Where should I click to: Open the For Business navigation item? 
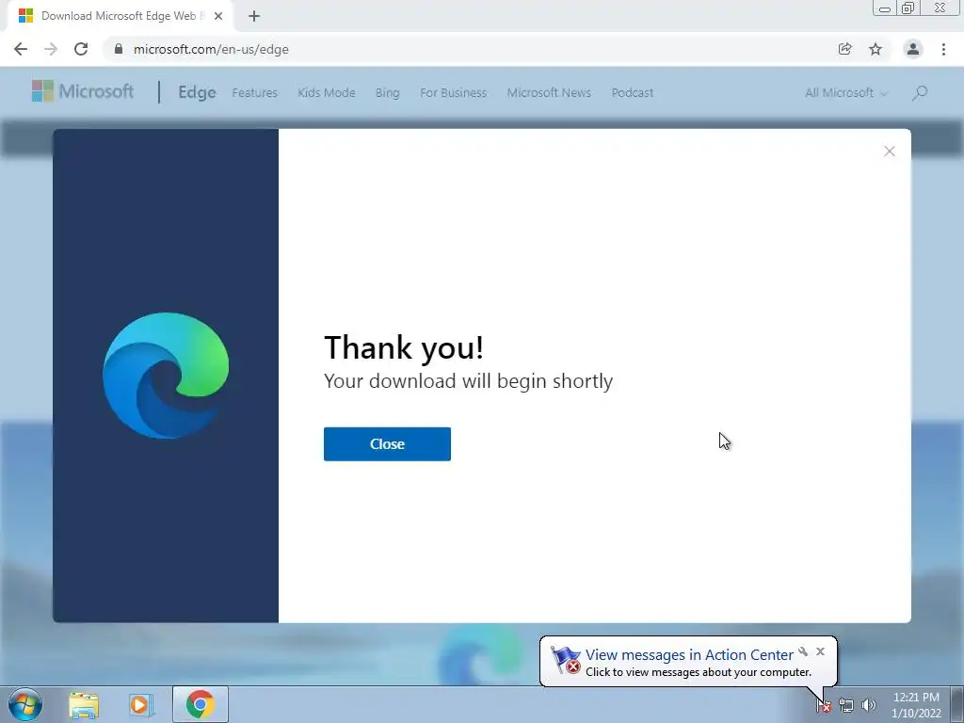click(453, 93)
